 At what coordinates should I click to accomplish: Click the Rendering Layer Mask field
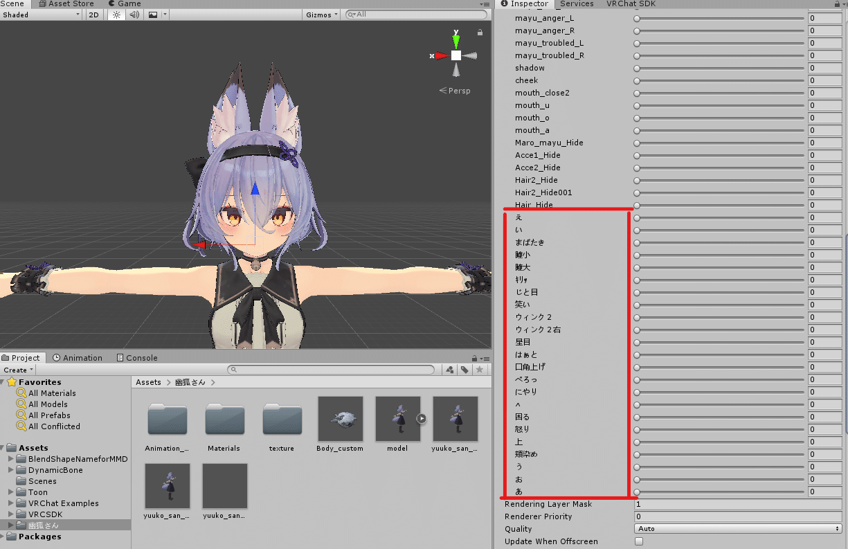click(x=738, y=504)
